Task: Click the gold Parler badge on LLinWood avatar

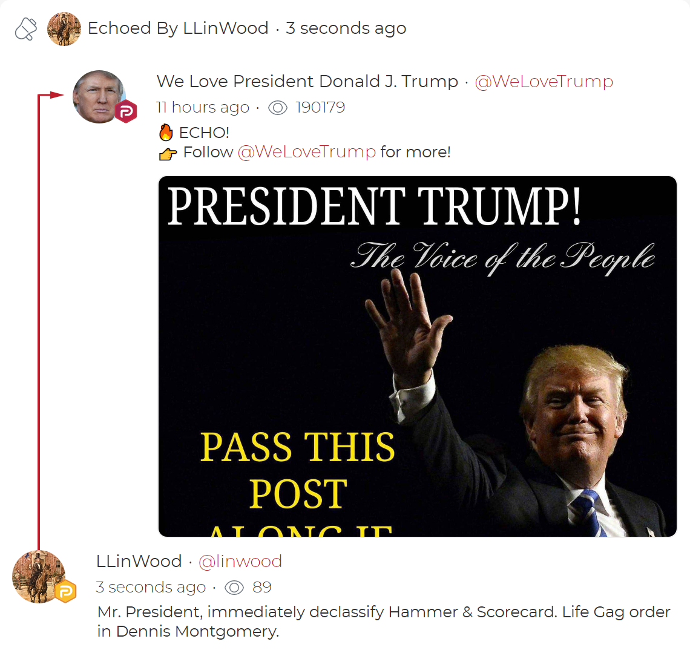Action: (x=65, y=591)
